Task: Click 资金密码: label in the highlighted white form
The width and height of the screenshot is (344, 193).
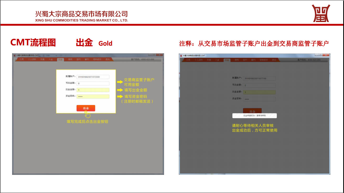Action: [71, 96]
